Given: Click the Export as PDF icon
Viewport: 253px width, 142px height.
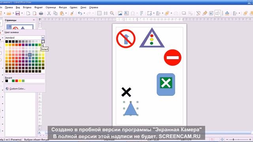Looking at the screenshot, I should pyautogui.click(x=34, y=13).
